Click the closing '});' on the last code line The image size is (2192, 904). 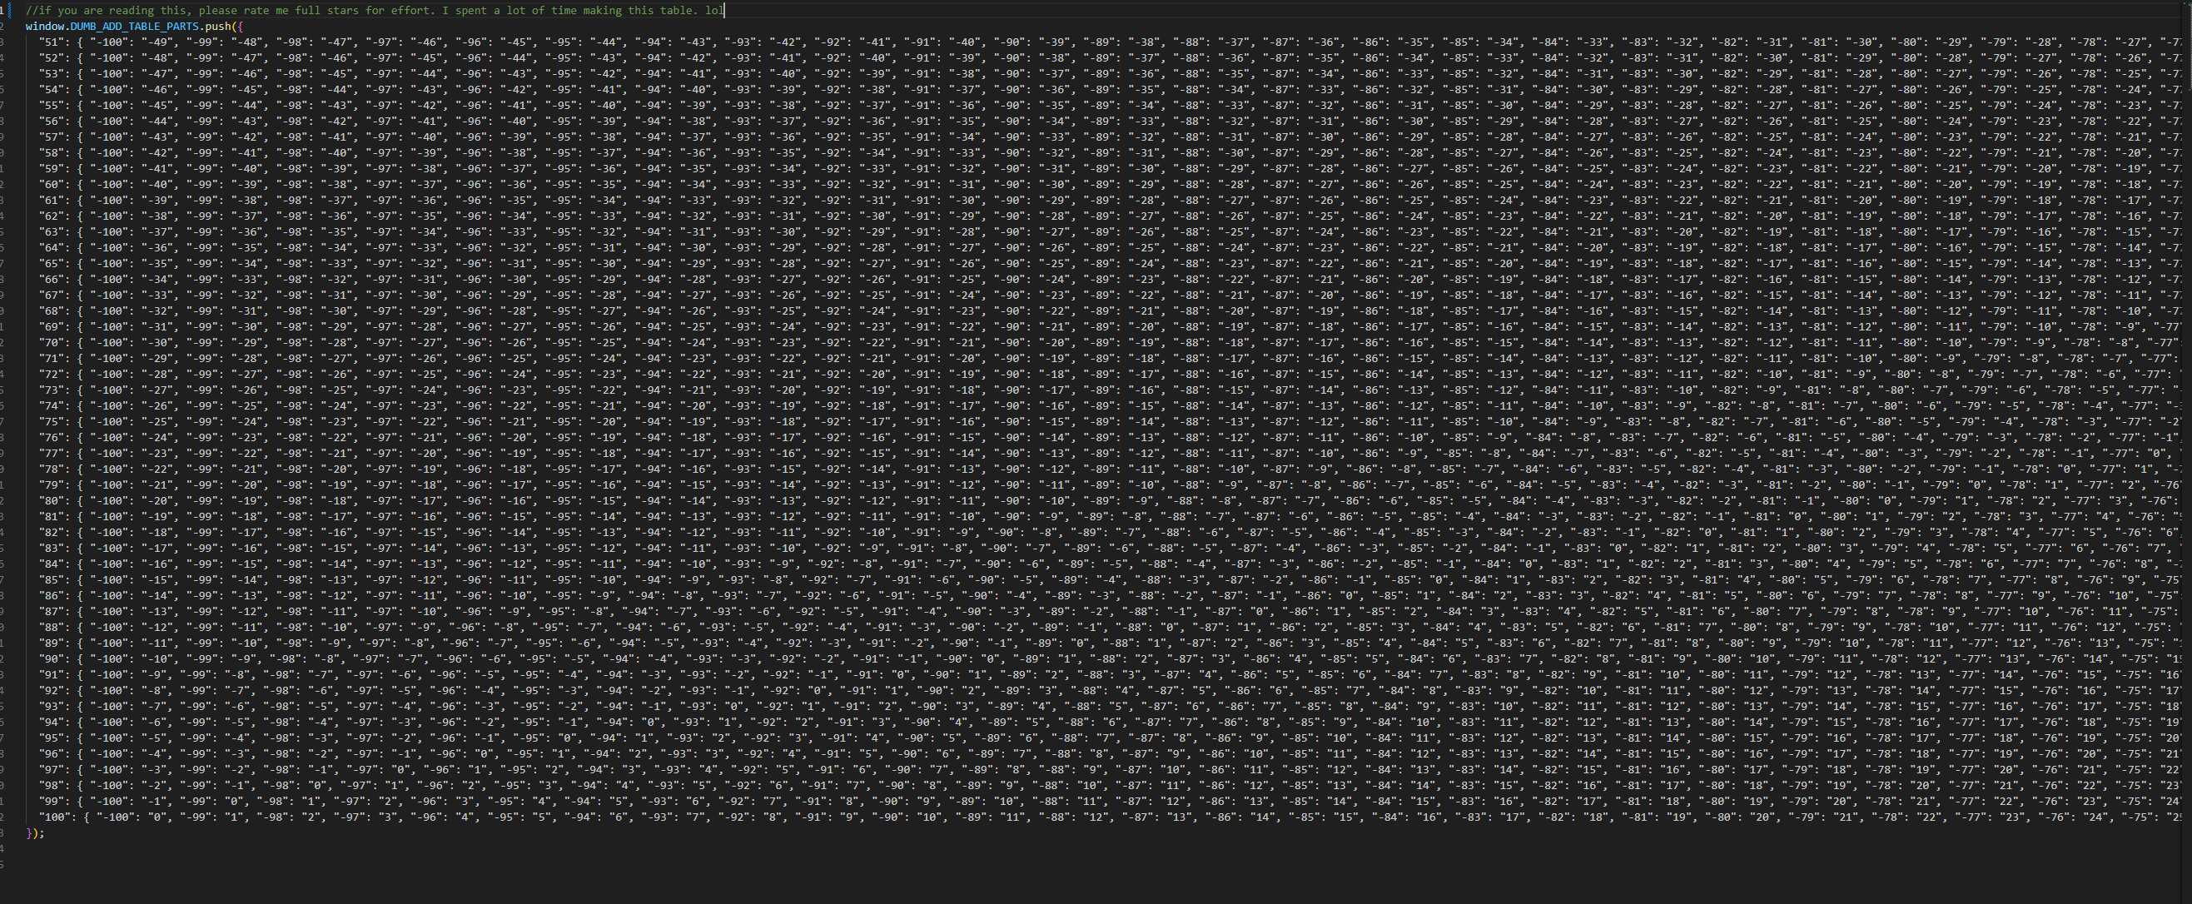coord(35,833)
